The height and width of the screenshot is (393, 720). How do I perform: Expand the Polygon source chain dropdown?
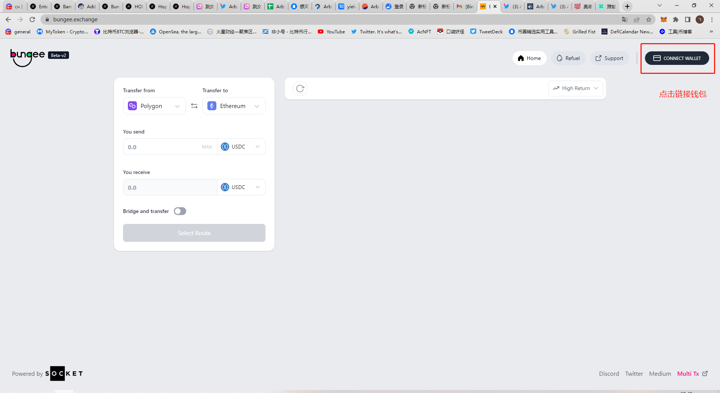pyautogui.click(x=154, y=106)
